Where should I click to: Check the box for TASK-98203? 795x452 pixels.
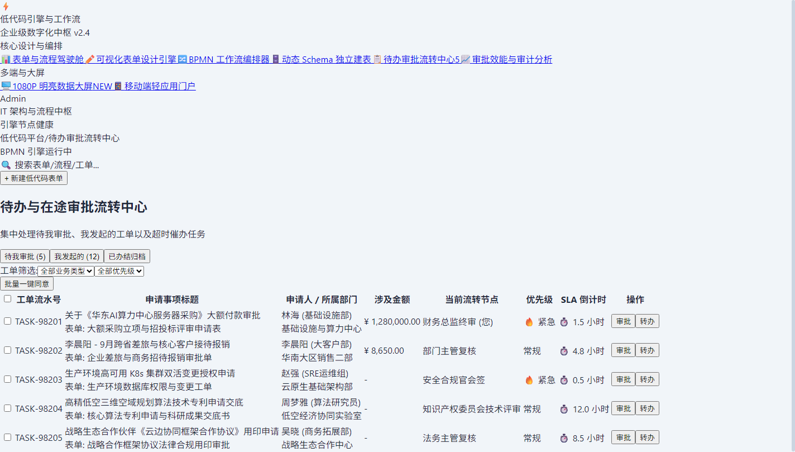tap(7, 379)
